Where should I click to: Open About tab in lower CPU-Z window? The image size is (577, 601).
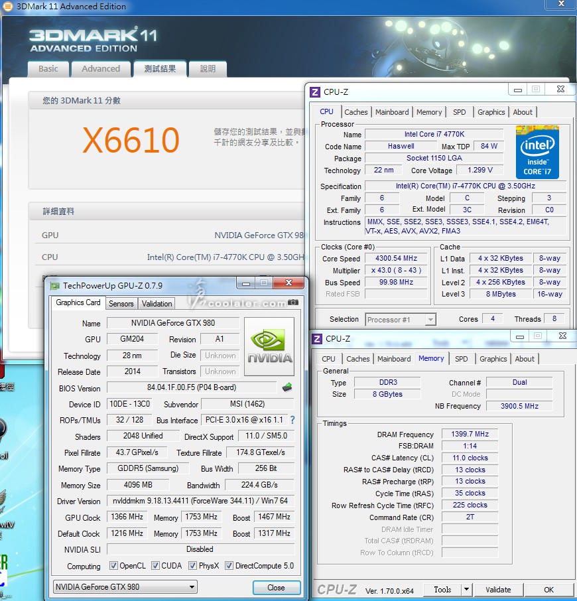(525, 359)
